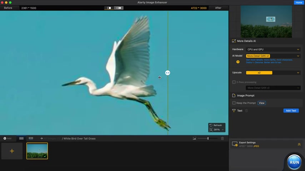Click the View prompt button
Screen dimensions: 305x171
[262, 103]
